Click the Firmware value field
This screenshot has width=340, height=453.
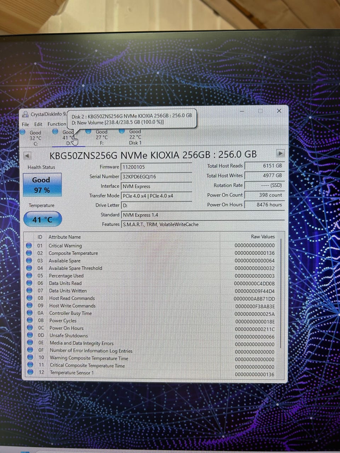click(156, 167)
